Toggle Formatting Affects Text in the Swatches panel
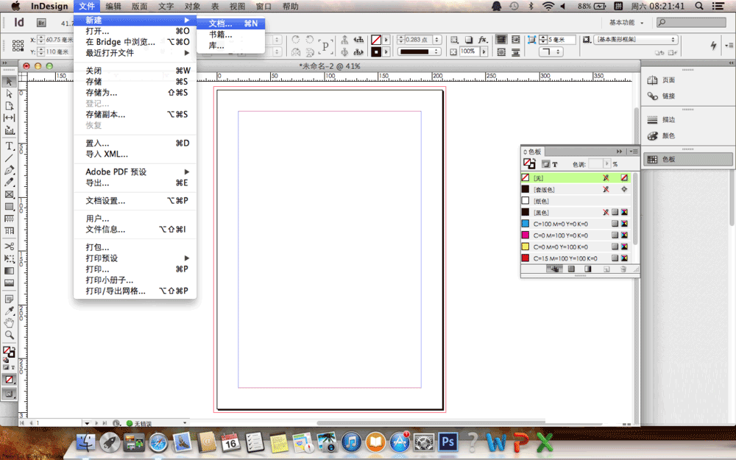 pyautogui.click(x=555, y=165)
